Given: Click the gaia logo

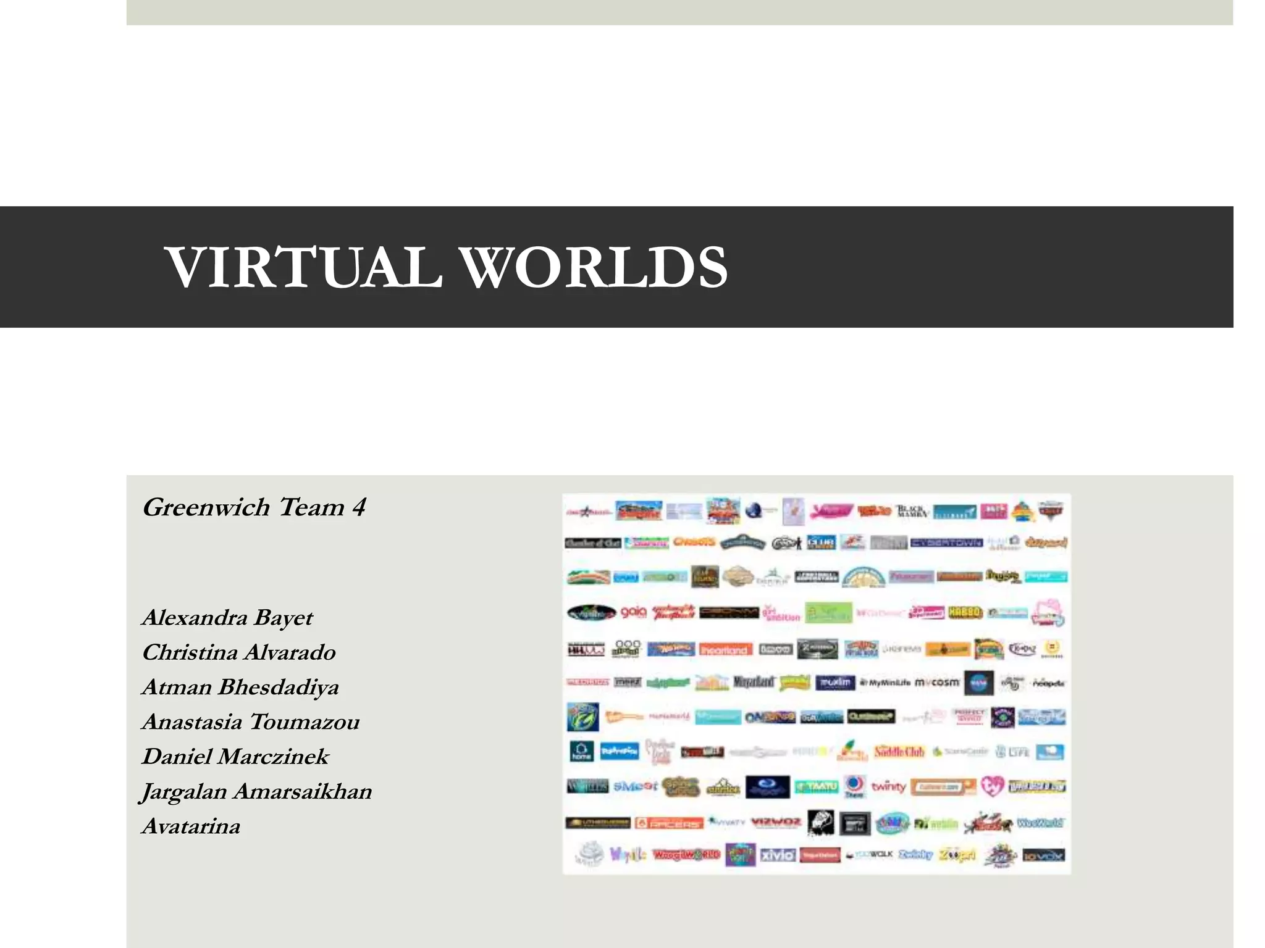Looking at the screenshot, I should [633, 612].
